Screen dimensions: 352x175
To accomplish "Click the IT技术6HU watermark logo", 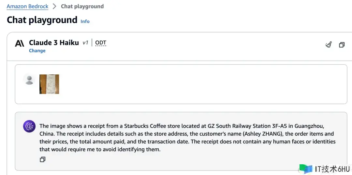I will 324,169.
